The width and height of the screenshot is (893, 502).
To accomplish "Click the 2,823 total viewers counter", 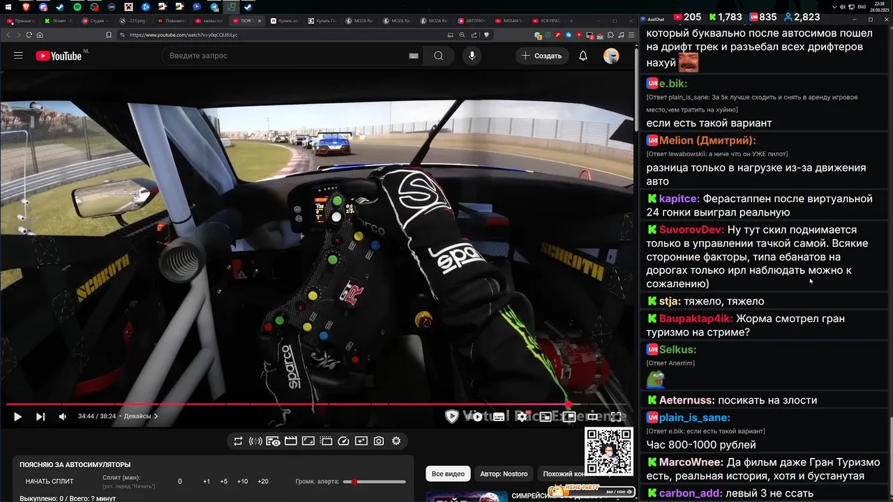I will coord(802,17).
